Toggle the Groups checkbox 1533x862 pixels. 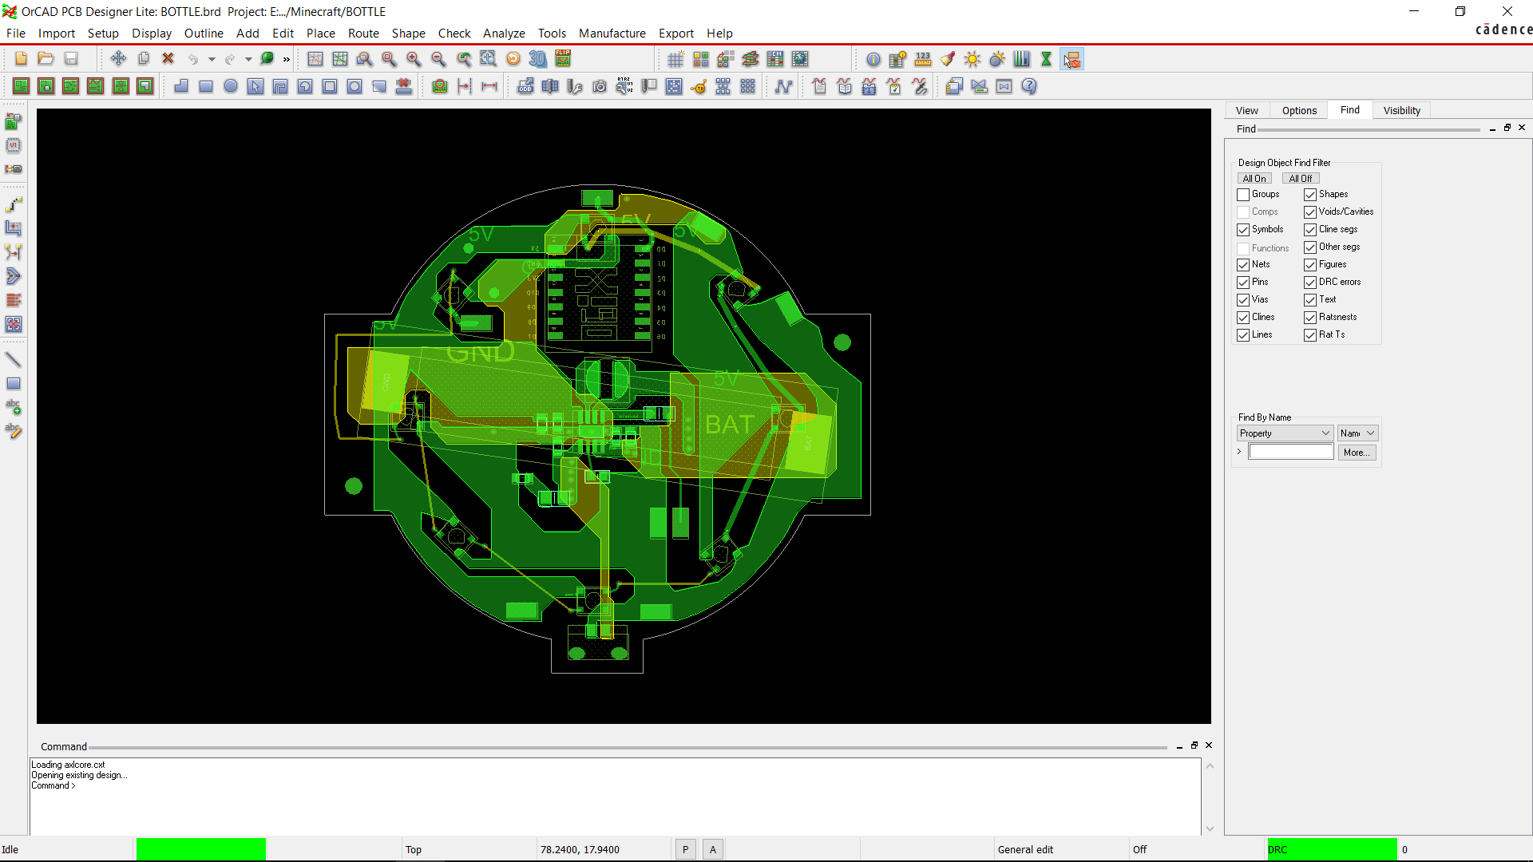[1243, 195]
